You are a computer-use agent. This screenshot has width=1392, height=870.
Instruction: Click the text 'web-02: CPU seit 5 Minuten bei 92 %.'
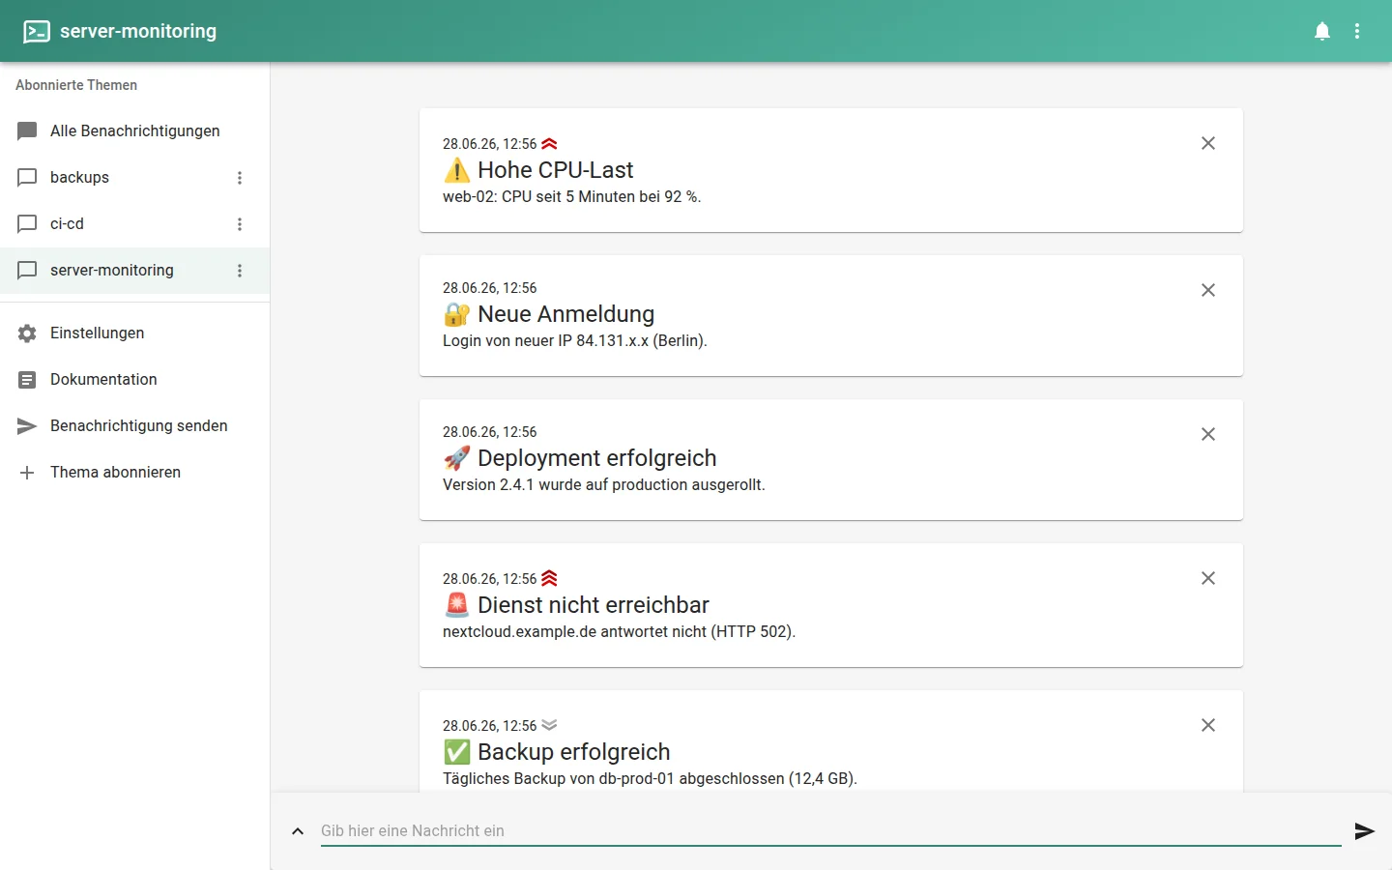(x=571, y=196)
